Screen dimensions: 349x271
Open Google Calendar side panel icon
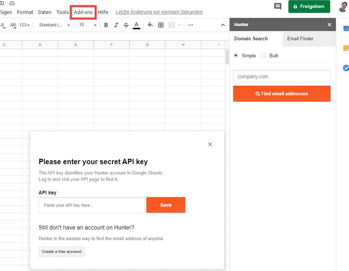tap(346, 28)
